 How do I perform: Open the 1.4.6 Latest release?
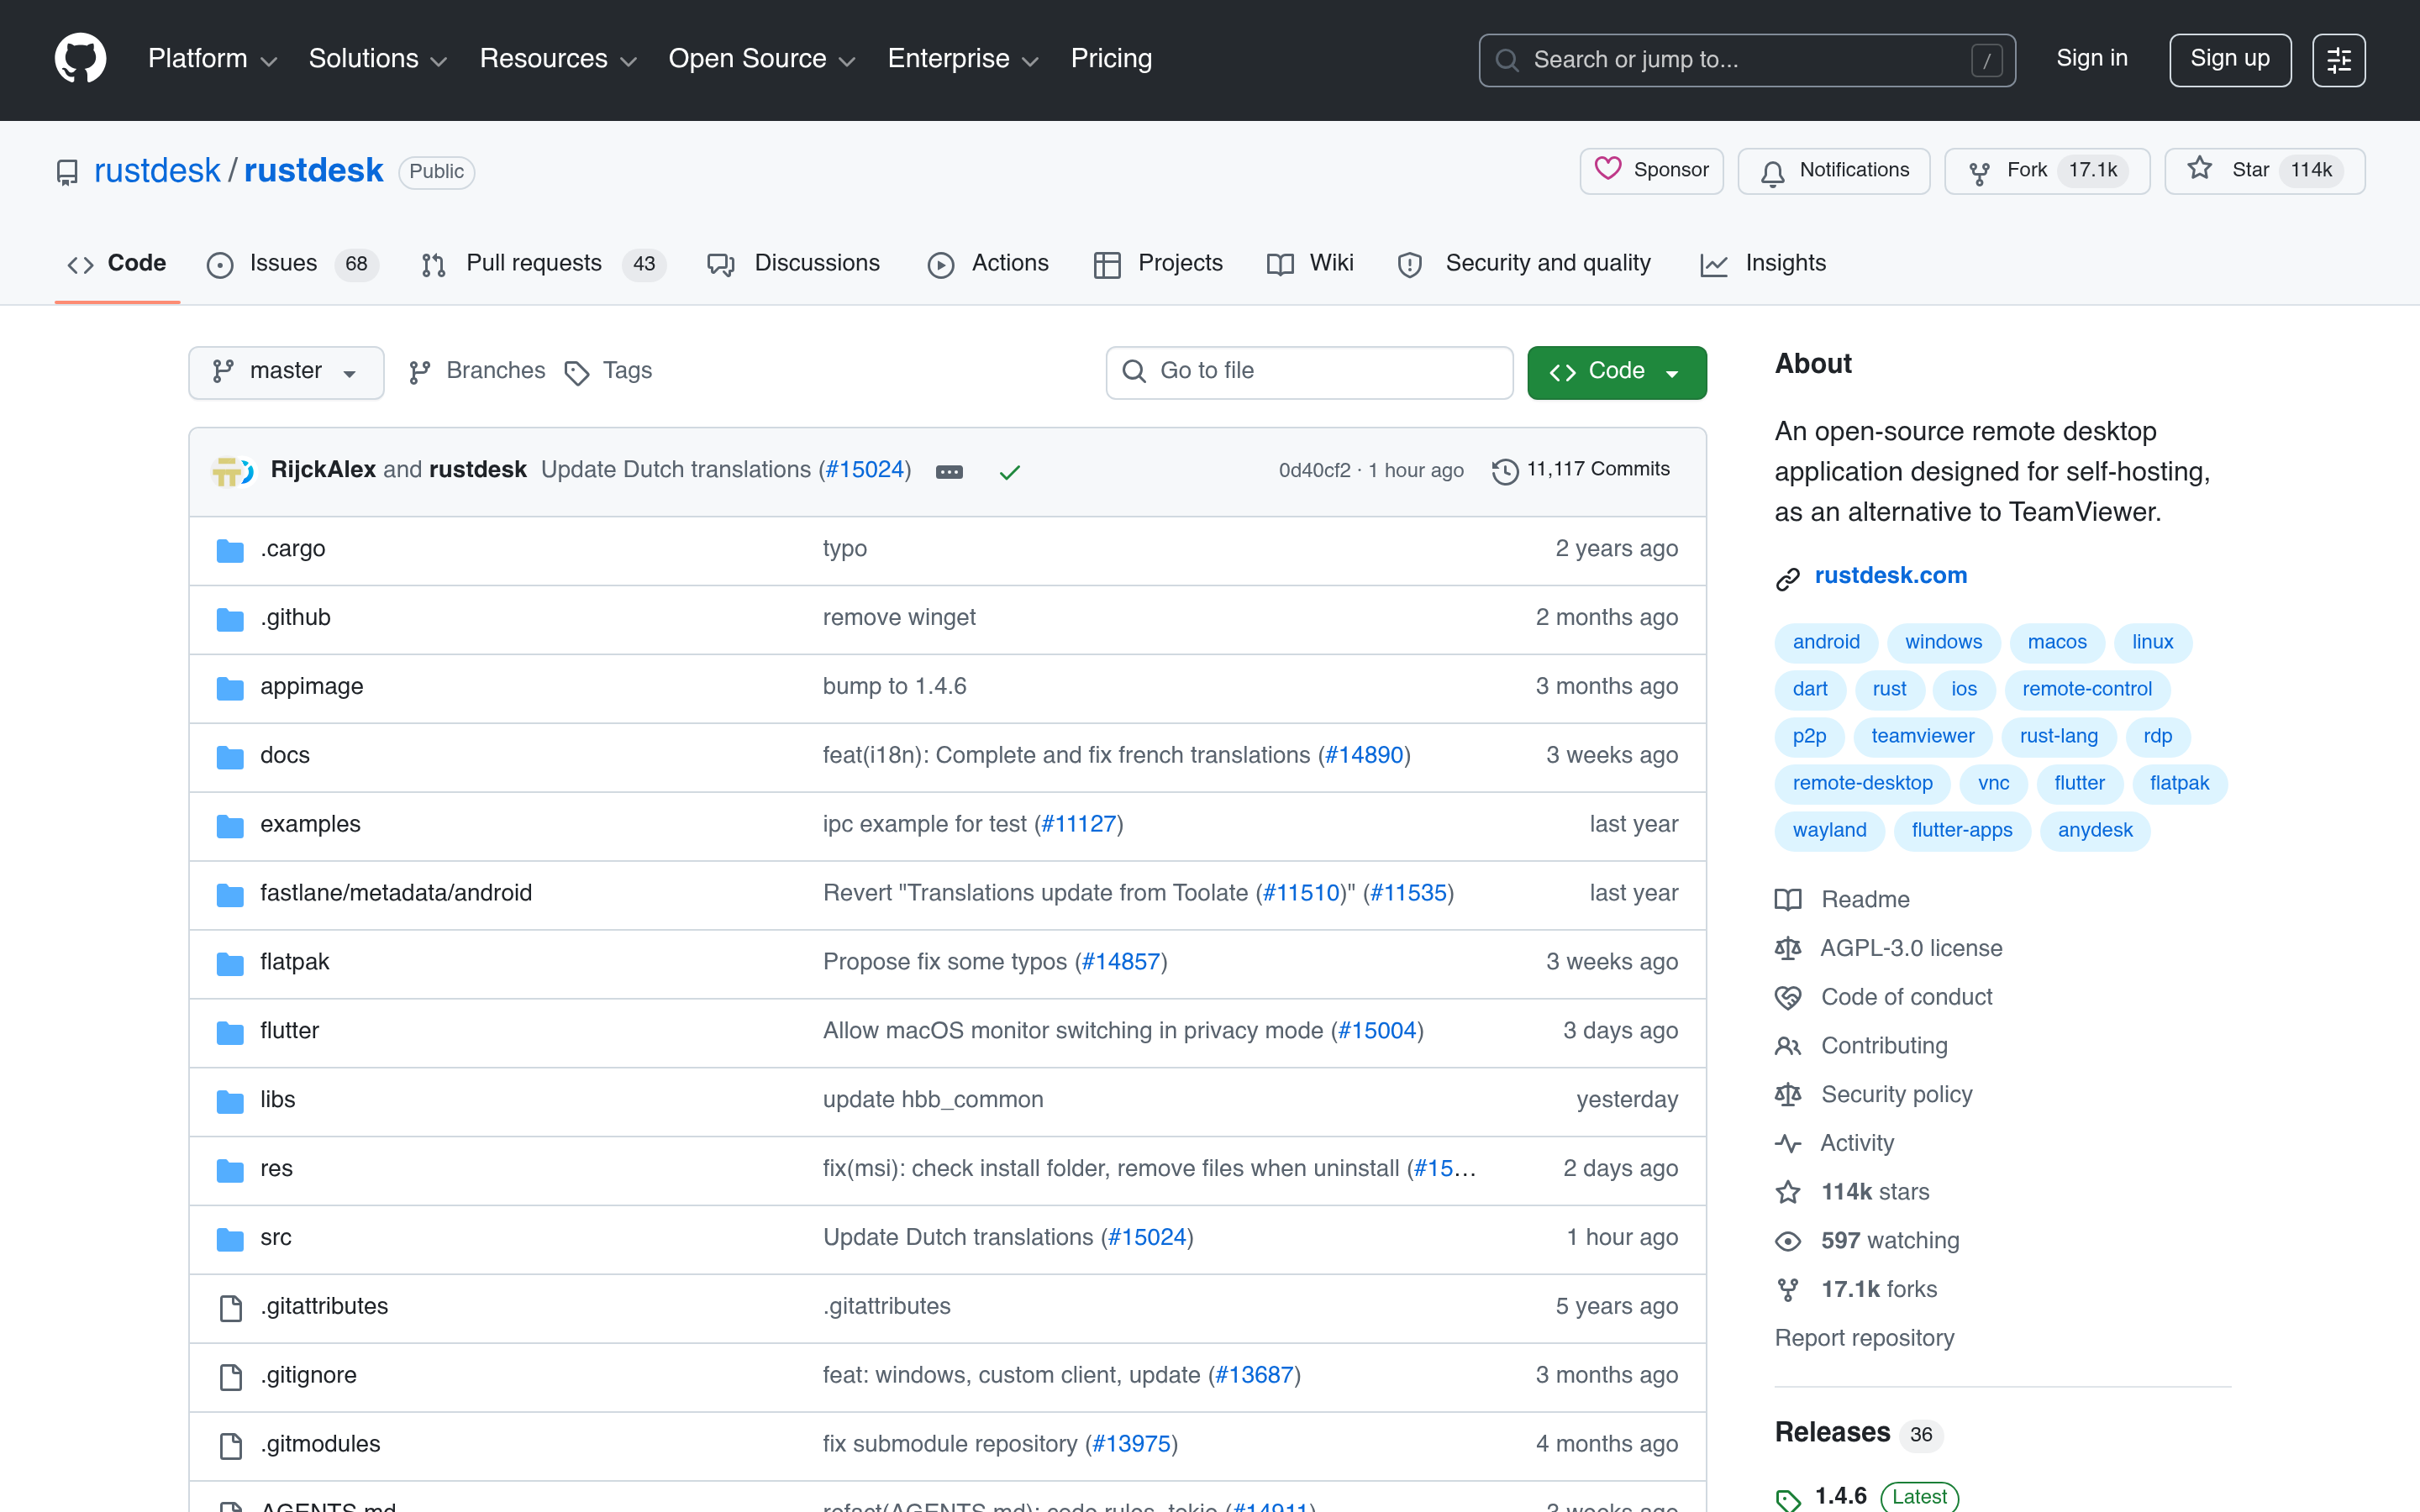(x=1867, y=1496)
